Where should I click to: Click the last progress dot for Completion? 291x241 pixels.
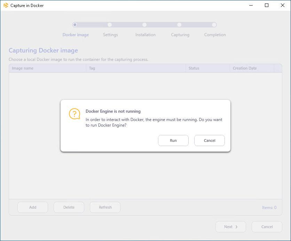click(214, 25)
